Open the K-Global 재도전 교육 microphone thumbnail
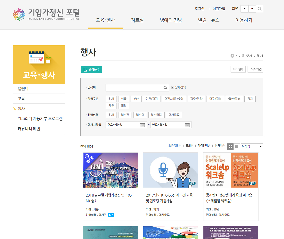 [x=171, y=170]
